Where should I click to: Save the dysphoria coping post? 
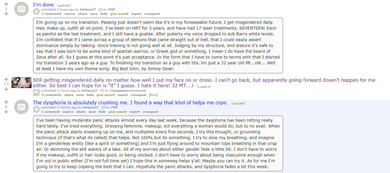pos(92,112)
